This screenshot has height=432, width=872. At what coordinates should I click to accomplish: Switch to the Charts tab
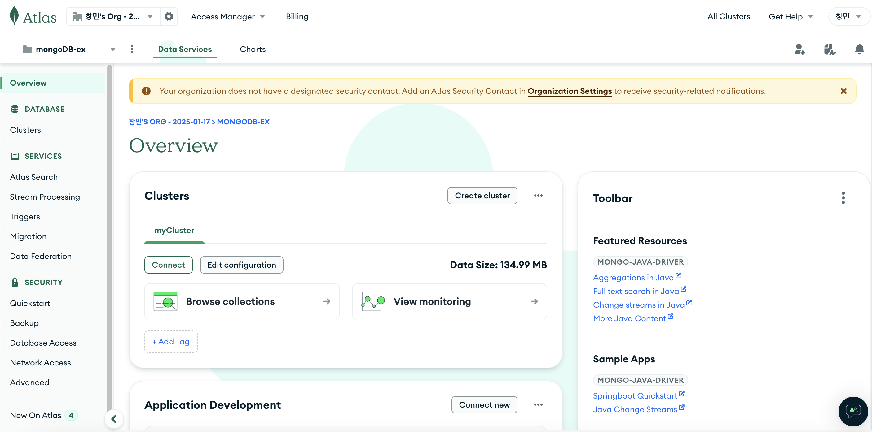[x=253, y=49]
